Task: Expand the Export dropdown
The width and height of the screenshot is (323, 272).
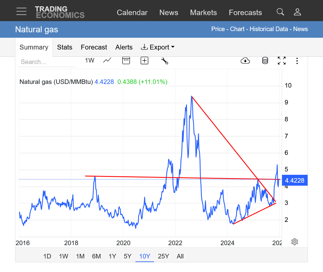Action: click(x=158, y=47)
